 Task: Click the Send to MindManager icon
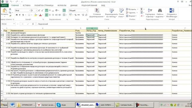[x=172, y=10]
